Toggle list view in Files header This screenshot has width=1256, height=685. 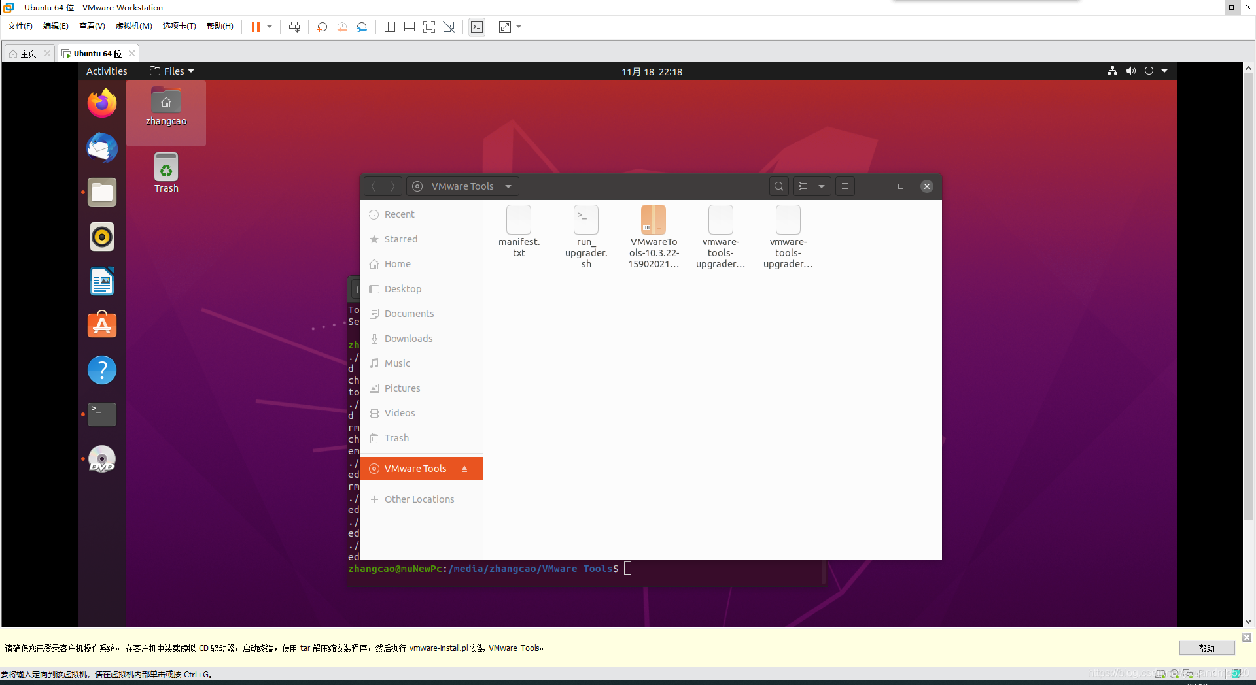point(803,186)
